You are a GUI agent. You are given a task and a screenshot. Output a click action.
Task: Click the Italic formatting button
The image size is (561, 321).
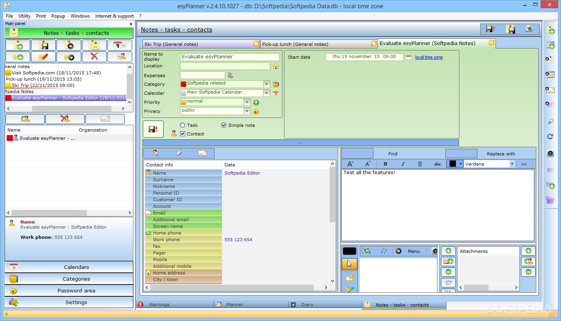click(403, 164)
